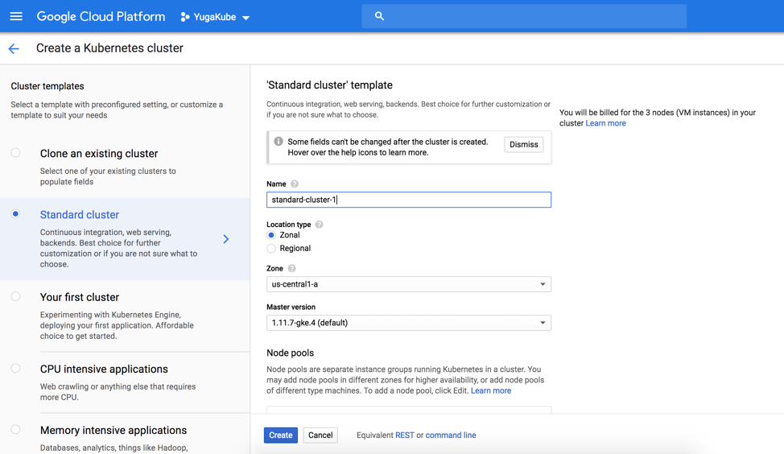Select the Regional location type
Viewport: 784px width, 454px height.
271,249
